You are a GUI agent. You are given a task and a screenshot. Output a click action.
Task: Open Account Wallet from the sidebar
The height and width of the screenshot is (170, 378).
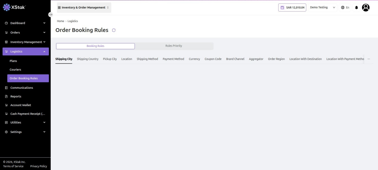pyautogui.click(x=20, y=105)
